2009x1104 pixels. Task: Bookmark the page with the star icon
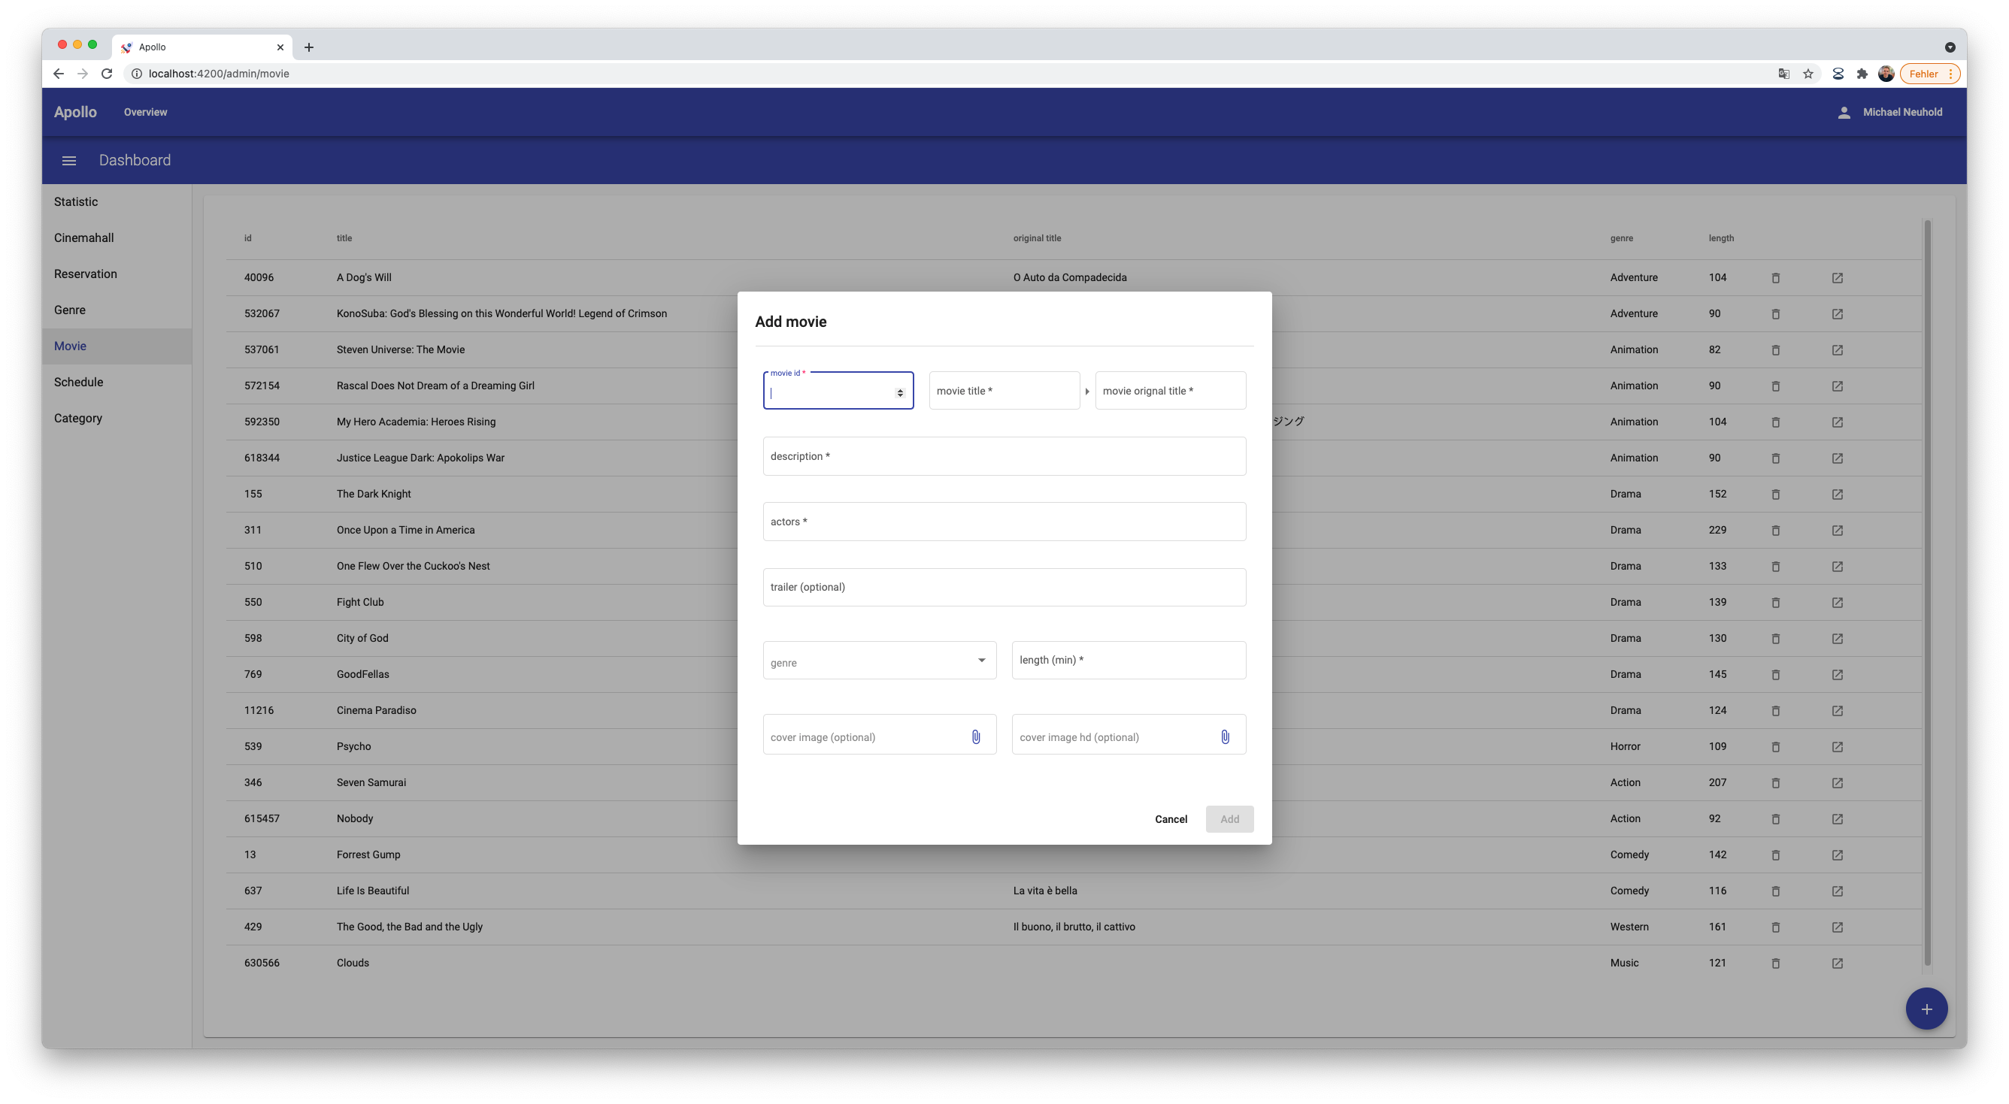(1807, 74)
